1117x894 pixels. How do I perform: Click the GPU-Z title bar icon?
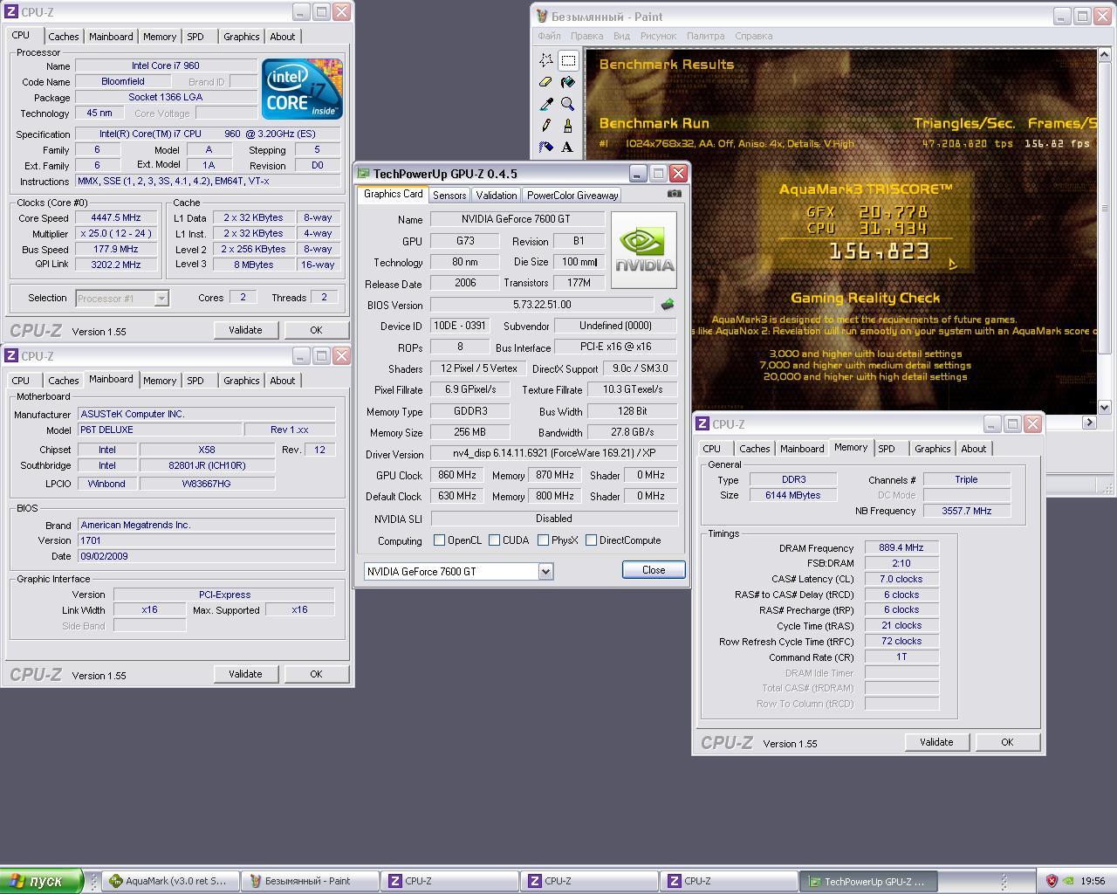tap(364, 174)
